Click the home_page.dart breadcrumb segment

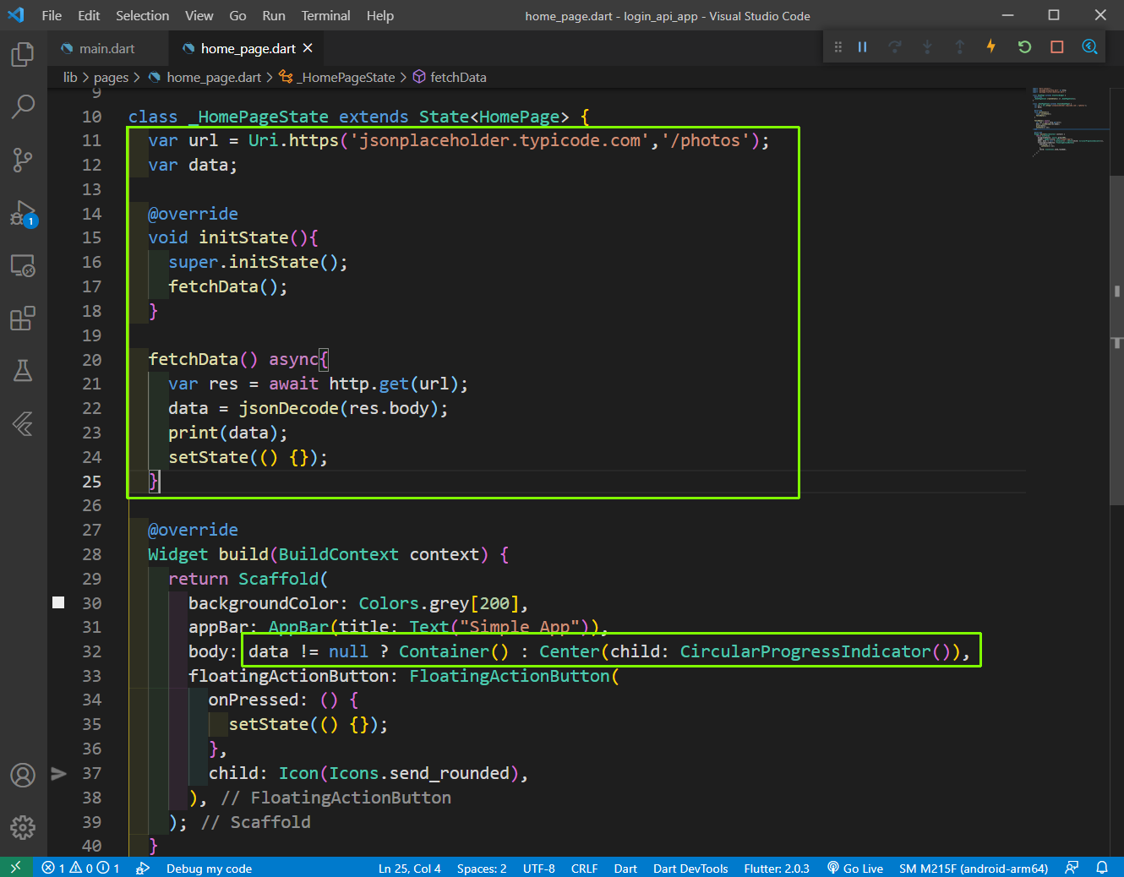click(x=205, y=77)
